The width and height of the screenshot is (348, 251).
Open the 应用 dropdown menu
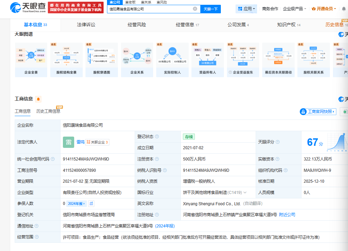tap(246, 9)
